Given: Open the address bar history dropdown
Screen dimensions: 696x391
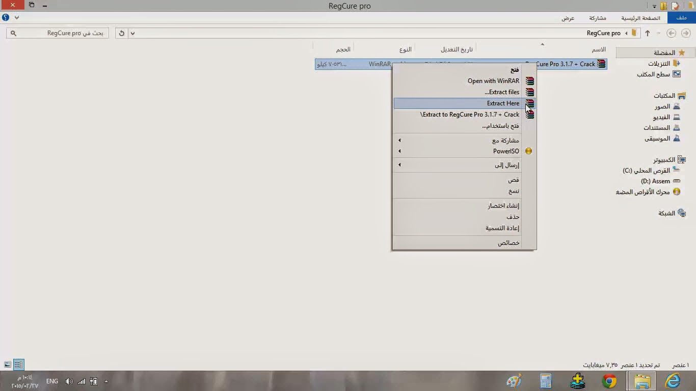Looking at the screenshot, I should pos(132,33).
